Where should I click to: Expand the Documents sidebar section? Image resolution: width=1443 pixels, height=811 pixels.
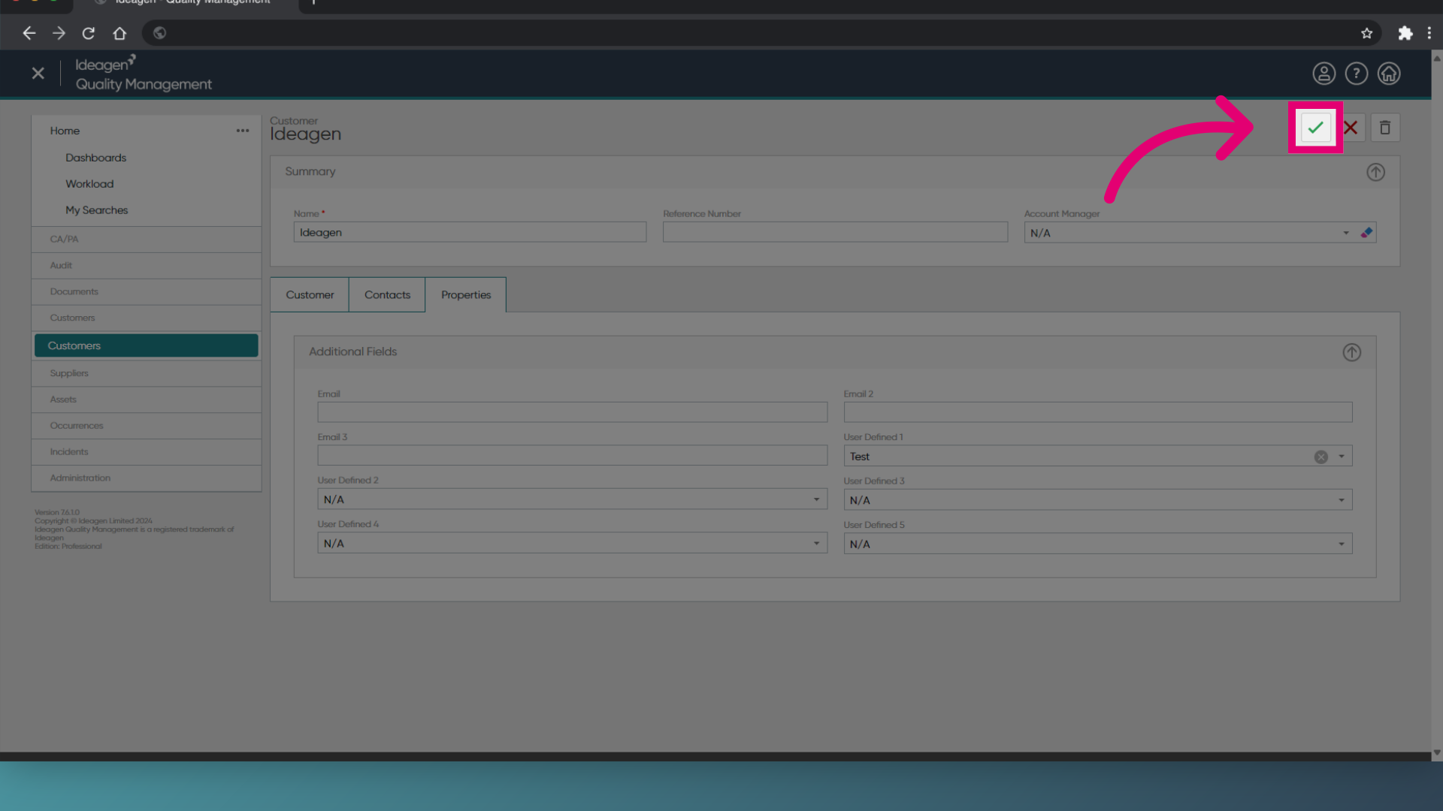tap(147, 291)
